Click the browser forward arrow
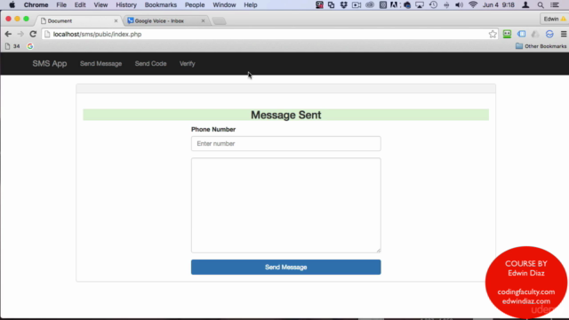 pyautogui.click(x=20, y=34)
